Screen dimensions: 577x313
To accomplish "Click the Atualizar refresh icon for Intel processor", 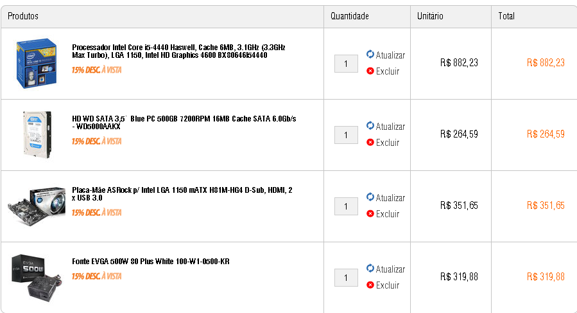I will (x=370, y=54).
